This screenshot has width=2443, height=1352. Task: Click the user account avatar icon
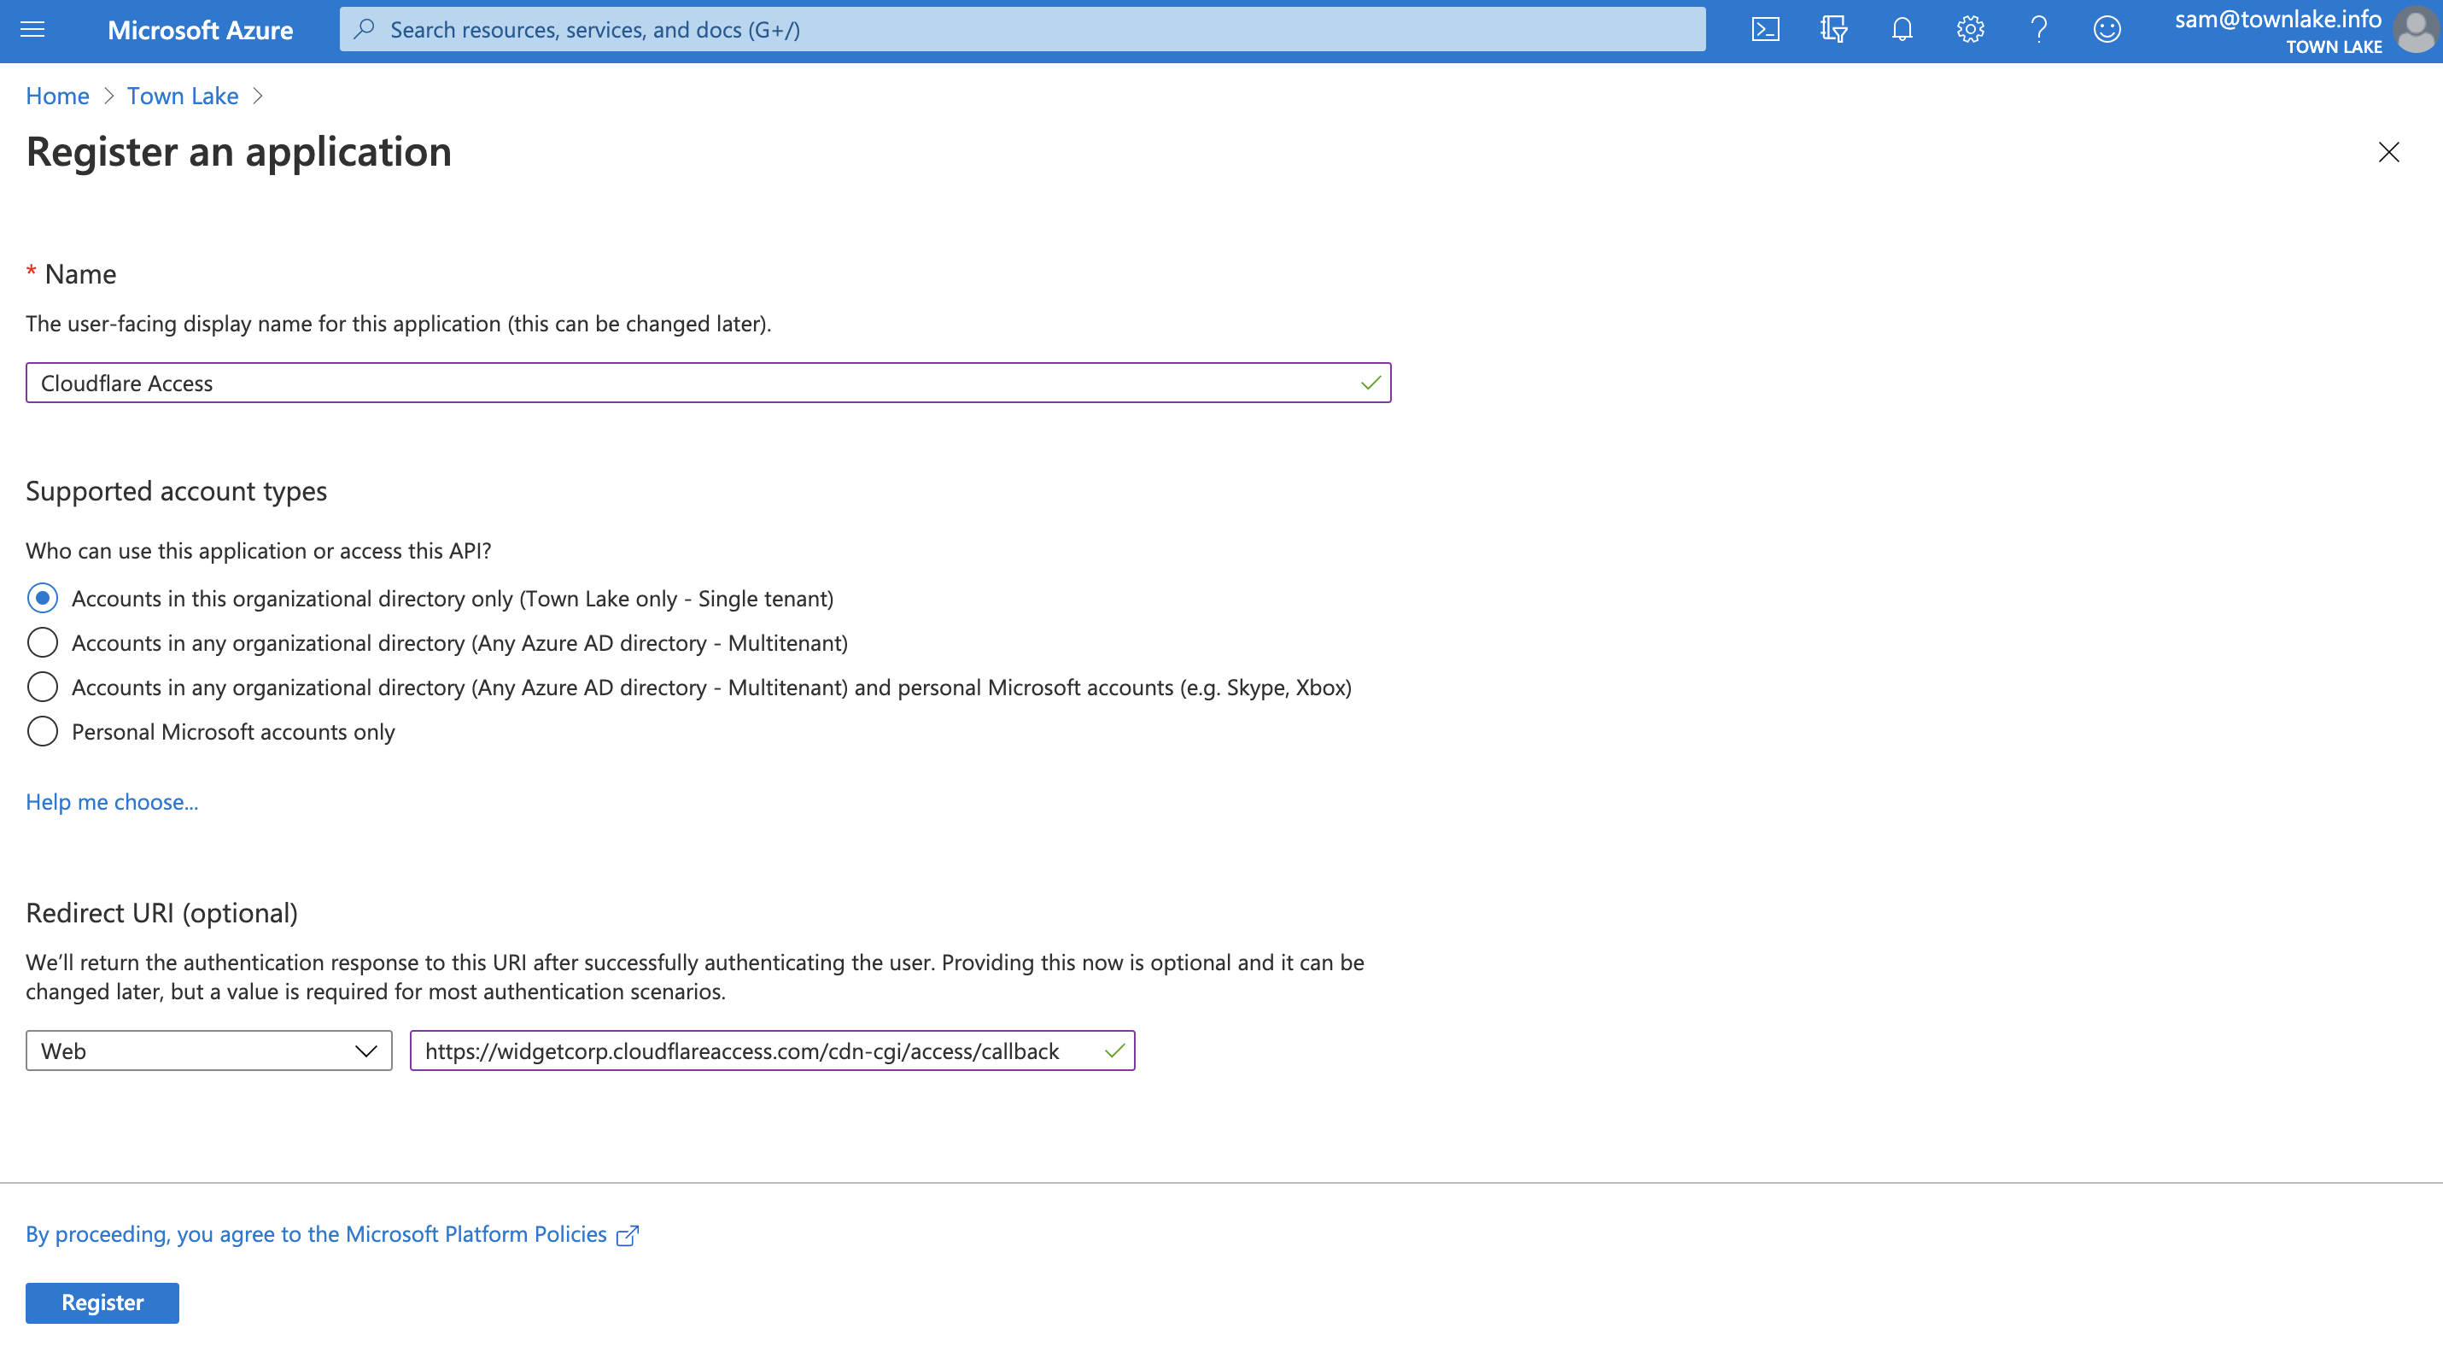tap(2413, 30)
